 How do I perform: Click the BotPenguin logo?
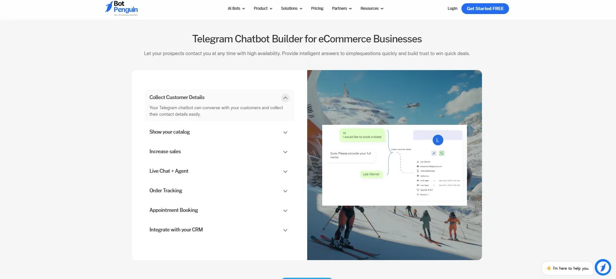tap(121, 8)
